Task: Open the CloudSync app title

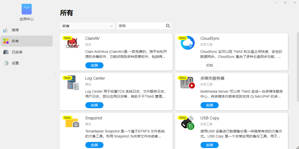Action: click(x=210, y=38)
